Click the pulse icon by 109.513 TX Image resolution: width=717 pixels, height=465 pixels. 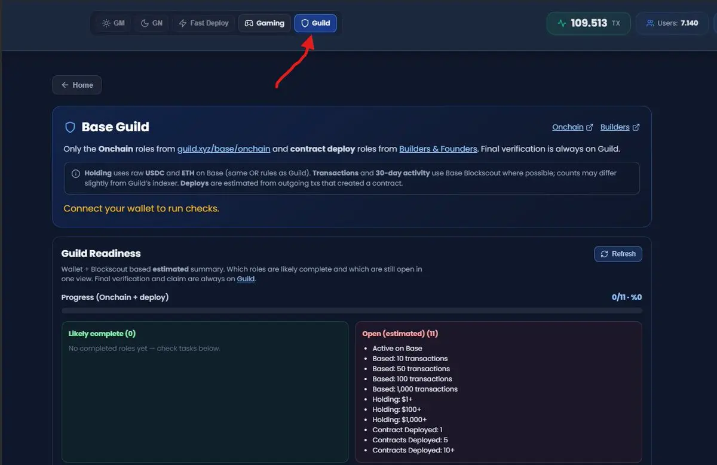(562, 23)
